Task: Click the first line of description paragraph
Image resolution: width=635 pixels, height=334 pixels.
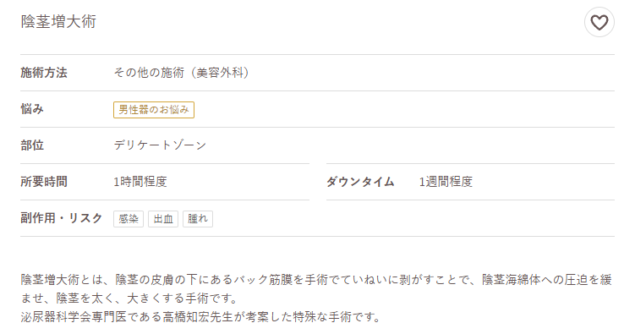Action: [x=316, y=280]
